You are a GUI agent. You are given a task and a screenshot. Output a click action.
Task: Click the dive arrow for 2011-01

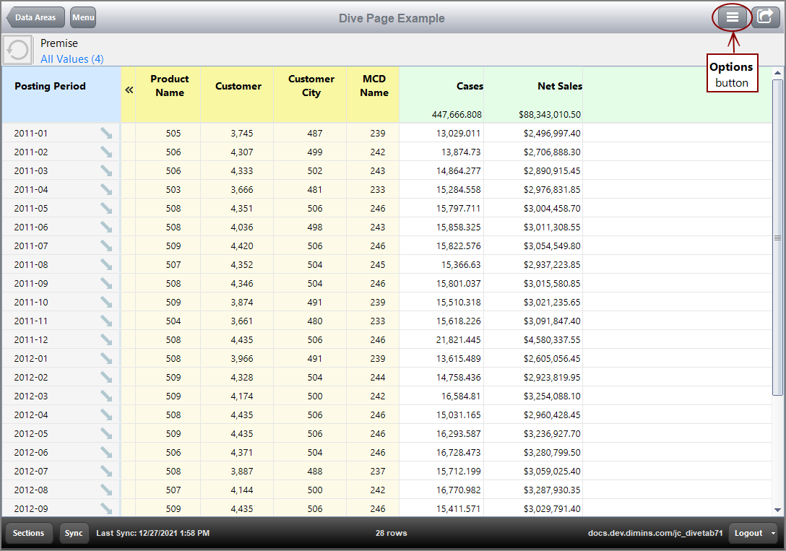click(x=106, y=134)
